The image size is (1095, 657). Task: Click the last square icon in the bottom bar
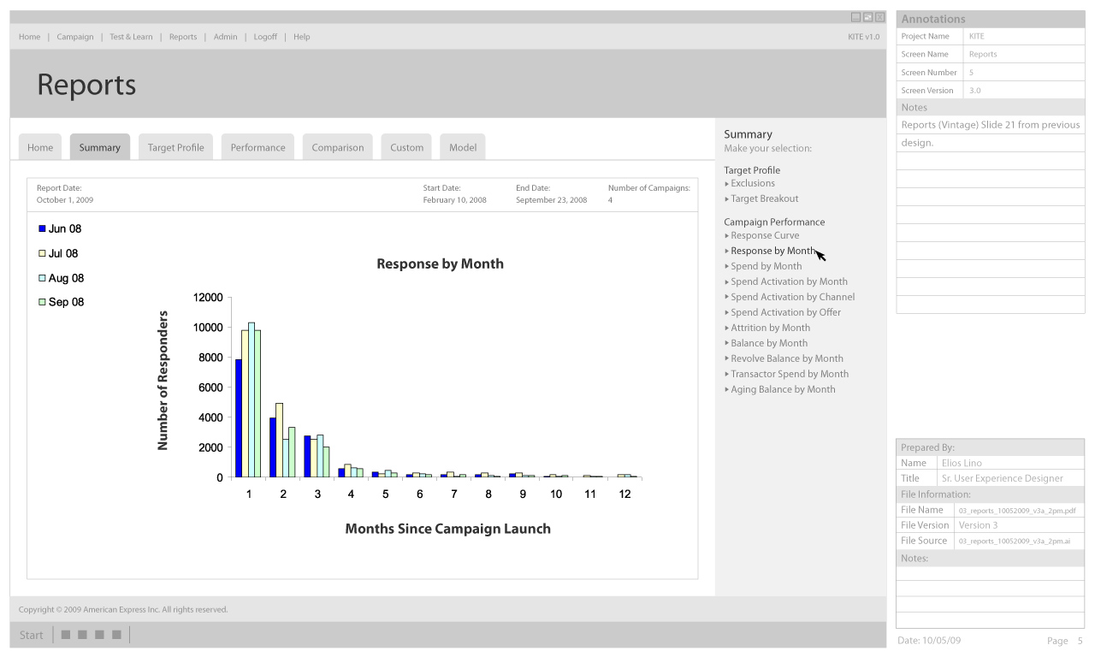116,635
